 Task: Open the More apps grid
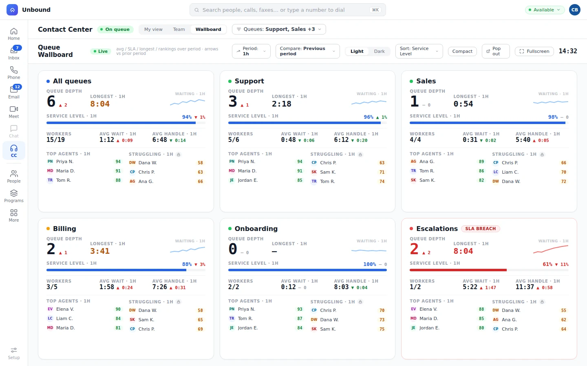pos(14,216)
